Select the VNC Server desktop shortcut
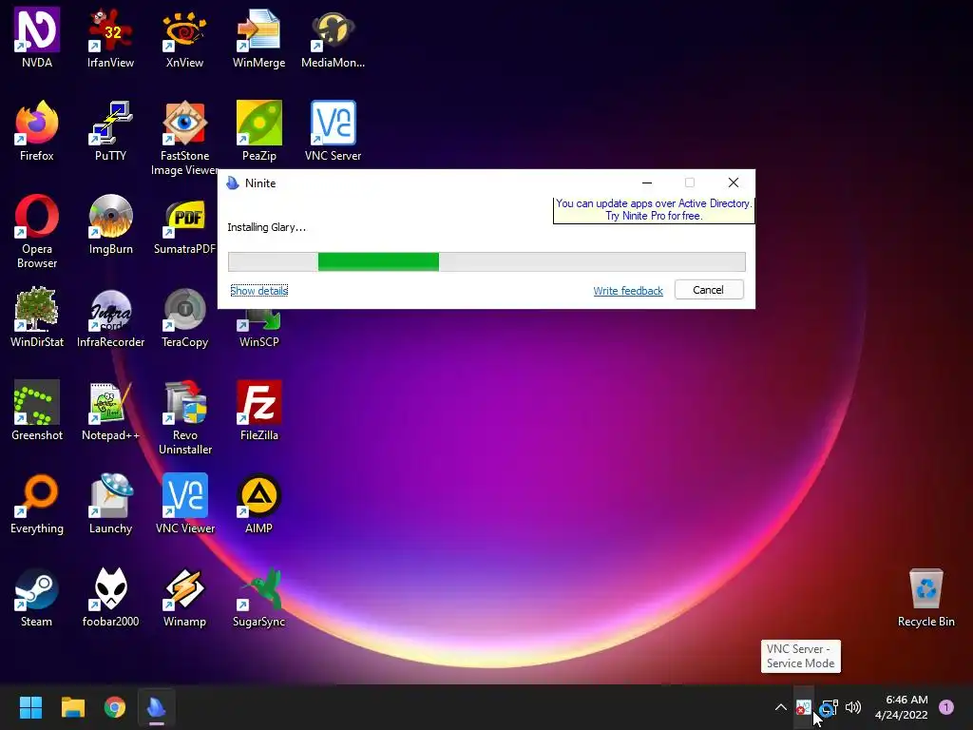The image size is (973, 730). [333, 130]
